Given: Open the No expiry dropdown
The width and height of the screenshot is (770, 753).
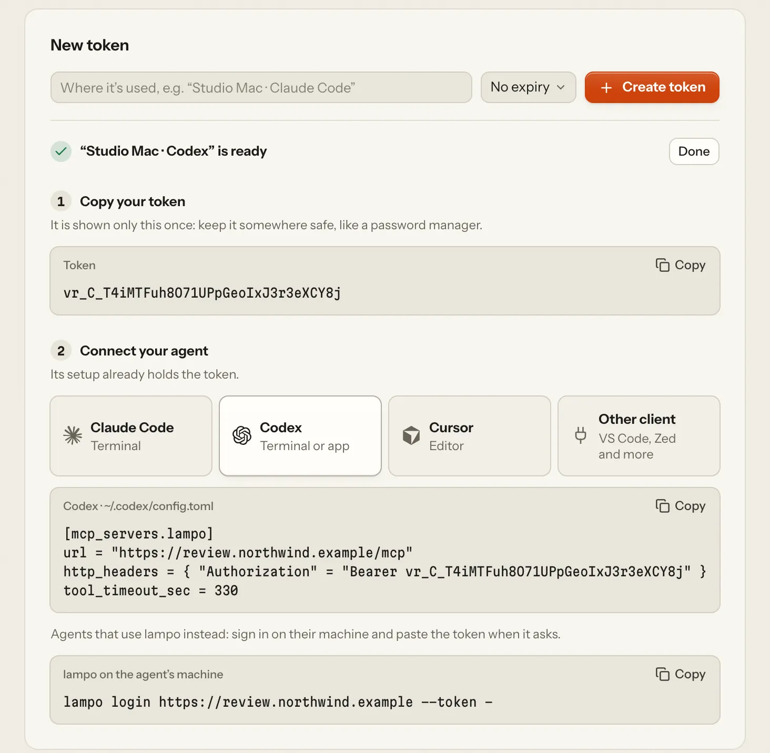Looking at the screenshot, I should coord(529,87).
